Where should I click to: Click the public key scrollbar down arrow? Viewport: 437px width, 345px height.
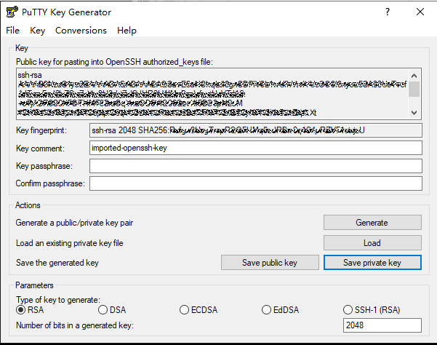click(x=414, y=112)
